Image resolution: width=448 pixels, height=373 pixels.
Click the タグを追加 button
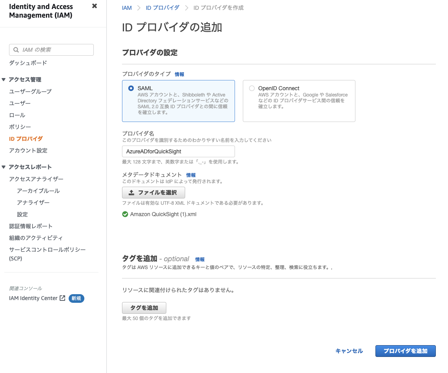click(x=144, y=308)
